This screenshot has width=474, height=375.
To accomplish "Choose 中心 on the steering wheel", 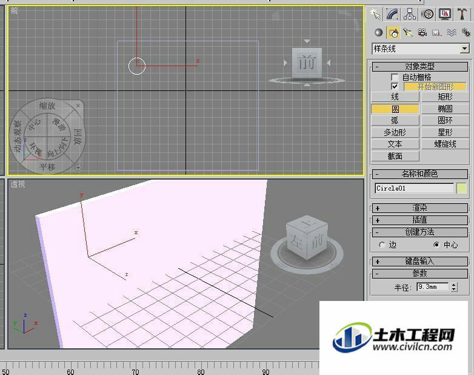I will (35, 124).
